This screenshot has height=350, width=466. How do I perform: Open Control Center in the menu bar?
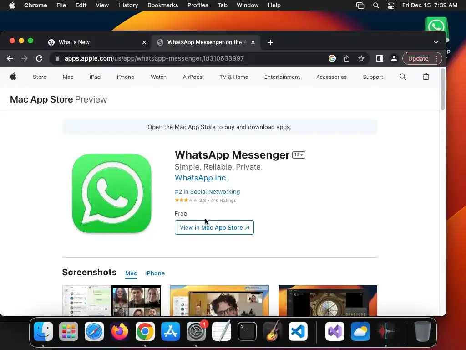click(391, 5)
